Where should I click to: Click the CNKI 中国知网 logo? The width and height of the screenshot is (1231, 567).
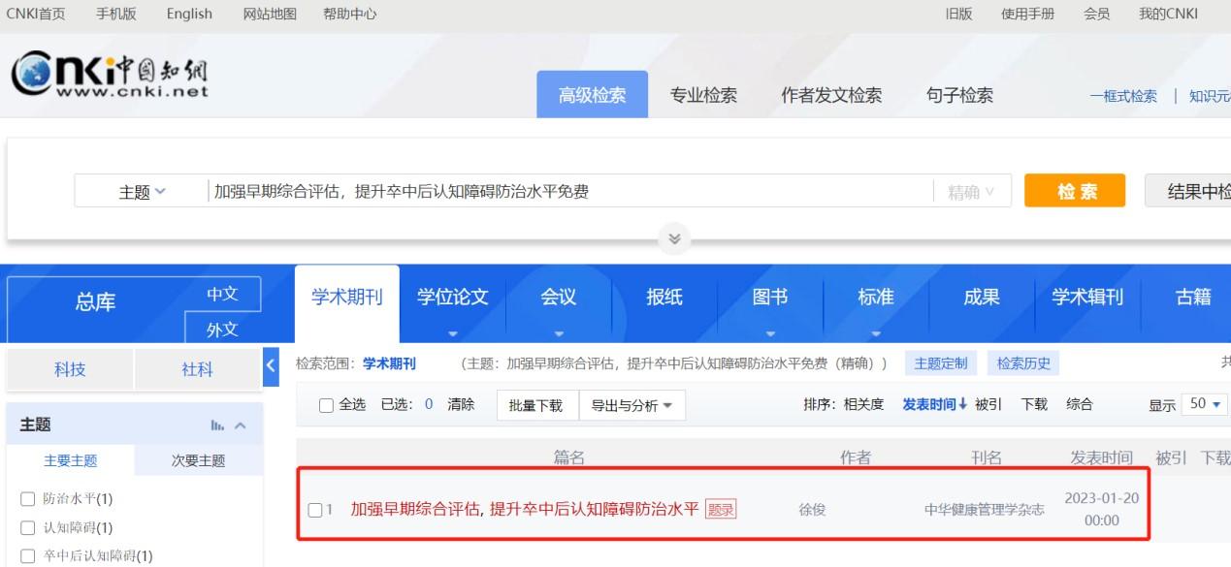[109, 75]
